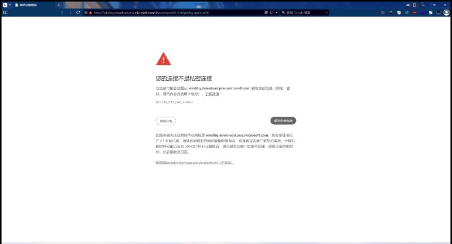Open the Vivaldi main menu icon
This screenshot has height=244, width=452.
[5, 5]
